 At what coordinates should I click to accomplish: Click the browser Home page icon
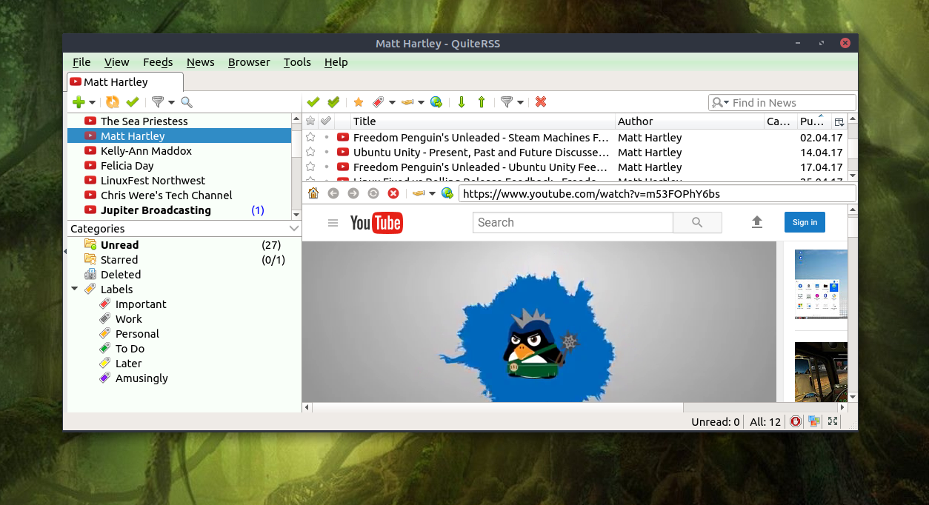(x=313, y=193)
